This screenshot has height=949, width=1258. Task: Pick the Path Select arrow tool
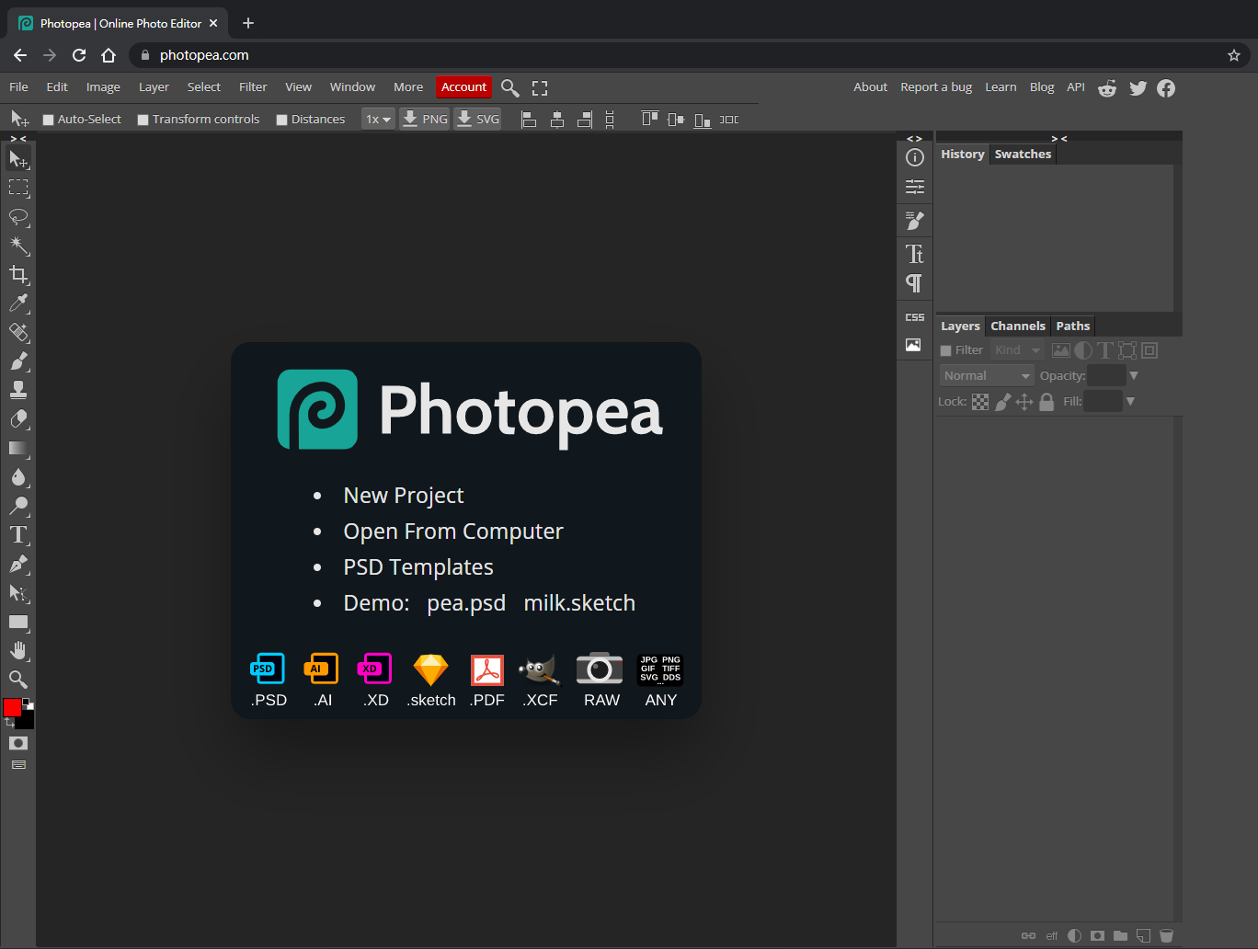18,592
